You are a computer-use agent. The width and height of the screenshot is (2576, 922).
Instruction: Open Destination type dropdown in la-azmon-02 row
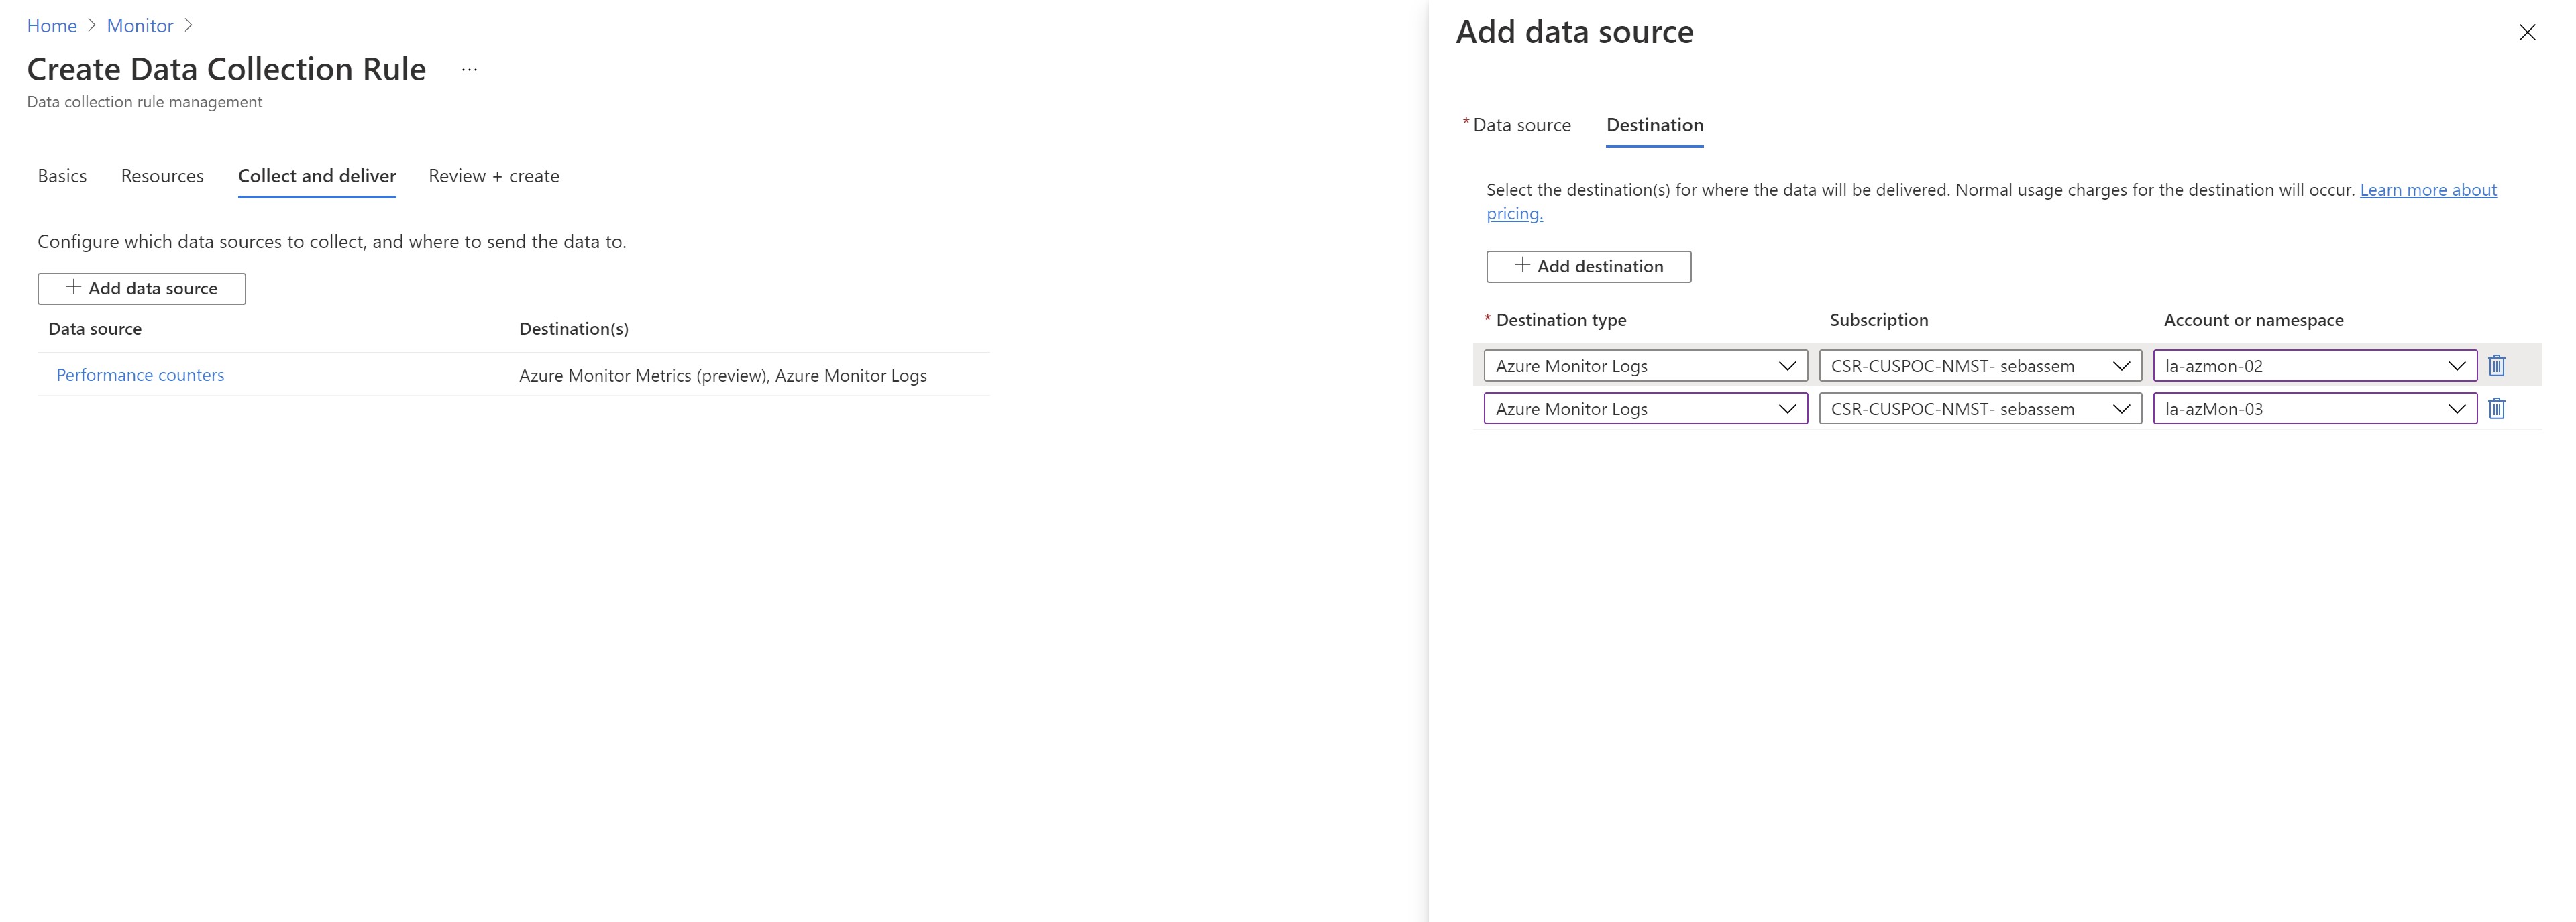[x=1645, y=366]
